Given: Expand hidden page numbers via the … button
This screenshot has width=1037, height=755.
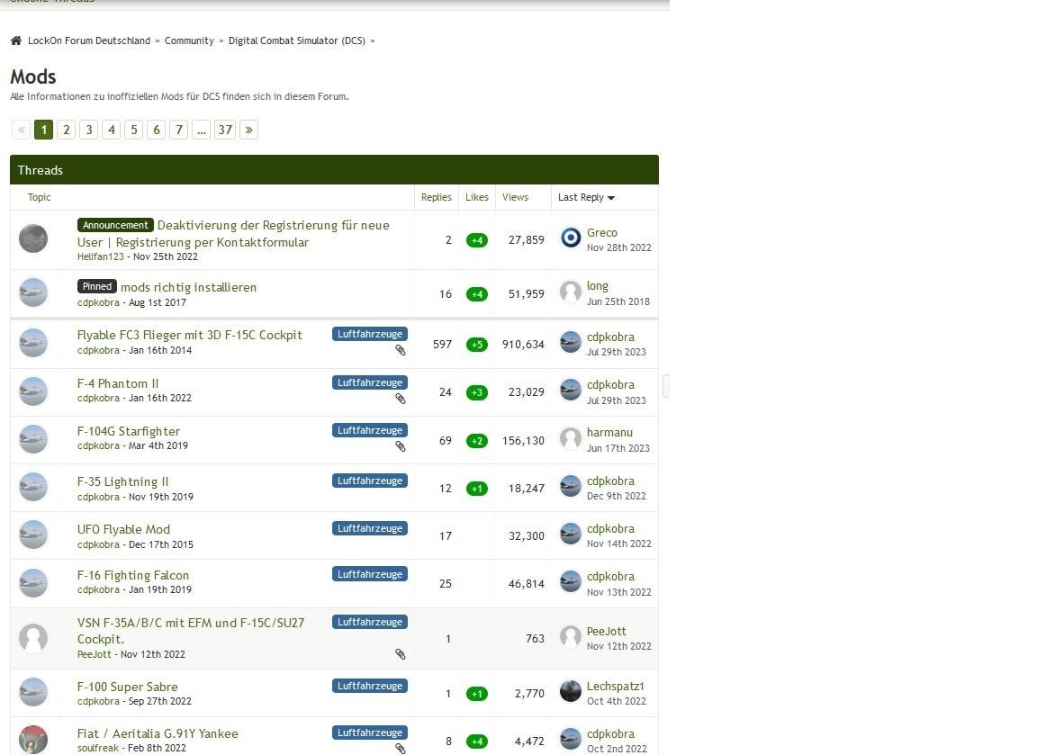Looking at the screenshot, I should (x=201, y=130).
